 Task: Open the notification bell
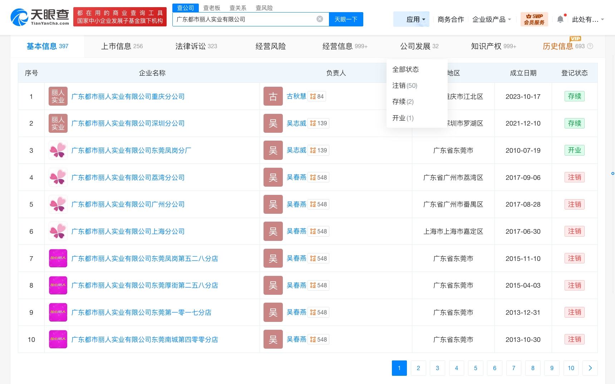coord(560,19)
